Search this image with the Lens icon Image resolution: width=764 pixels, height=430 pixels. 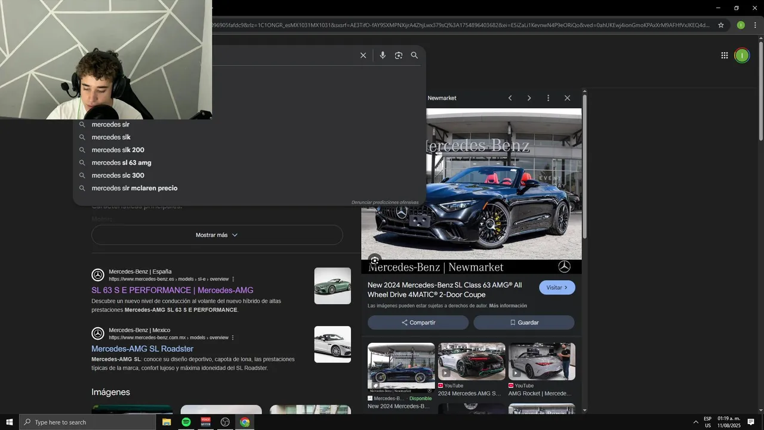tap(374, 260)
